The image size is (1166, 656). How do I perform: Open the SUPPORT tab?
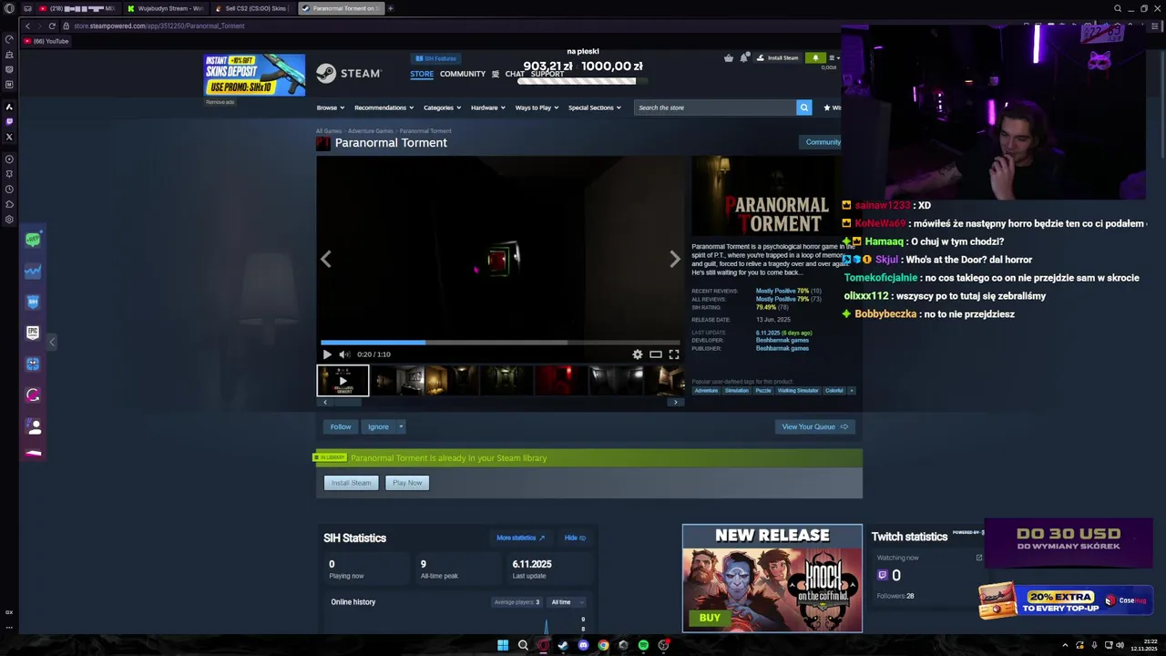(x=547, y=74)
